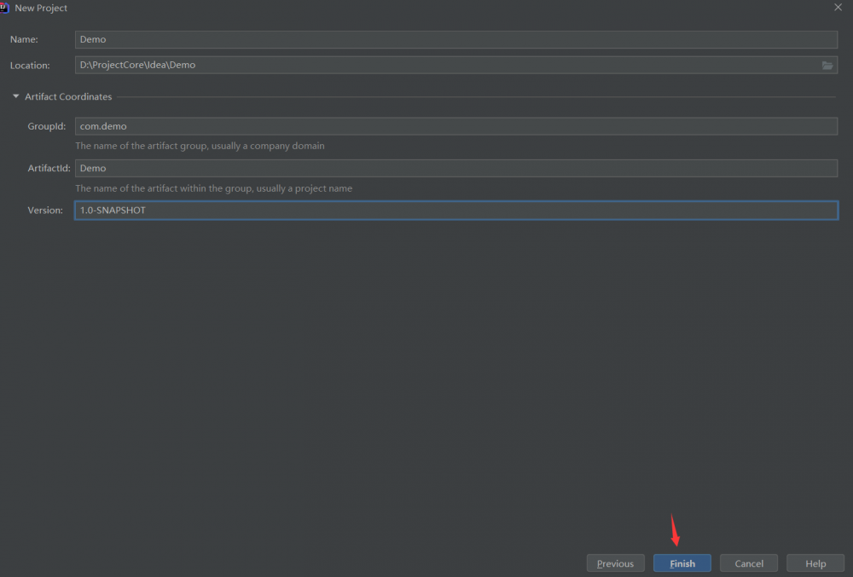Collapse the Artifact Coordinates section
This screenshot has width=853, height=577.
click(15, 96)
